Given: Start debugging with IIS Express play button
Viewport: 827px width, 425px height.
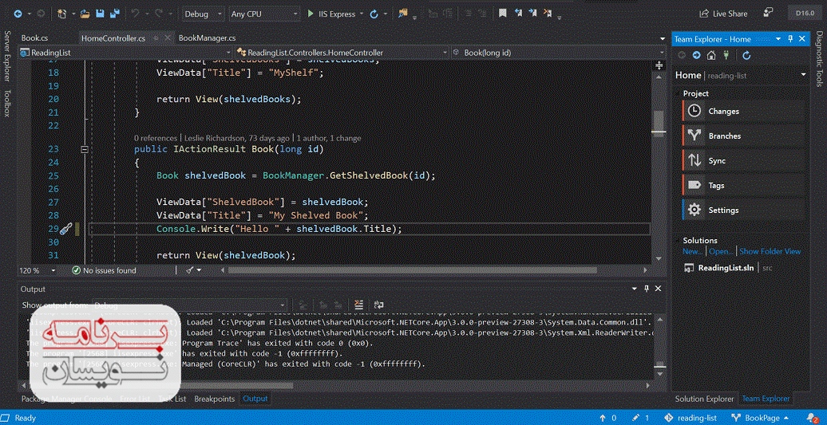Looking at the screenshot, I should (311, 14).
